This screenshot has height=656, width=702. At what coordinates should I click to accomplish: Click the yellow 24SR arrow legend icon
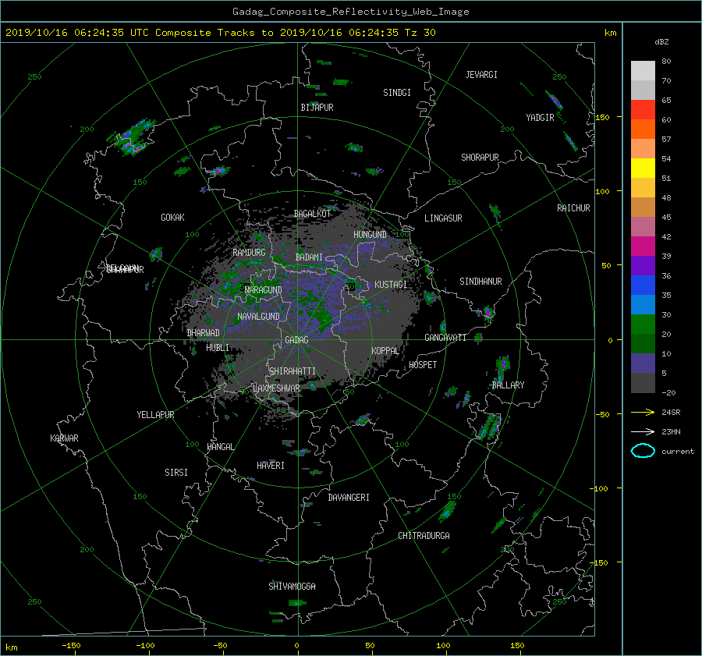click(x=643, y=412)
